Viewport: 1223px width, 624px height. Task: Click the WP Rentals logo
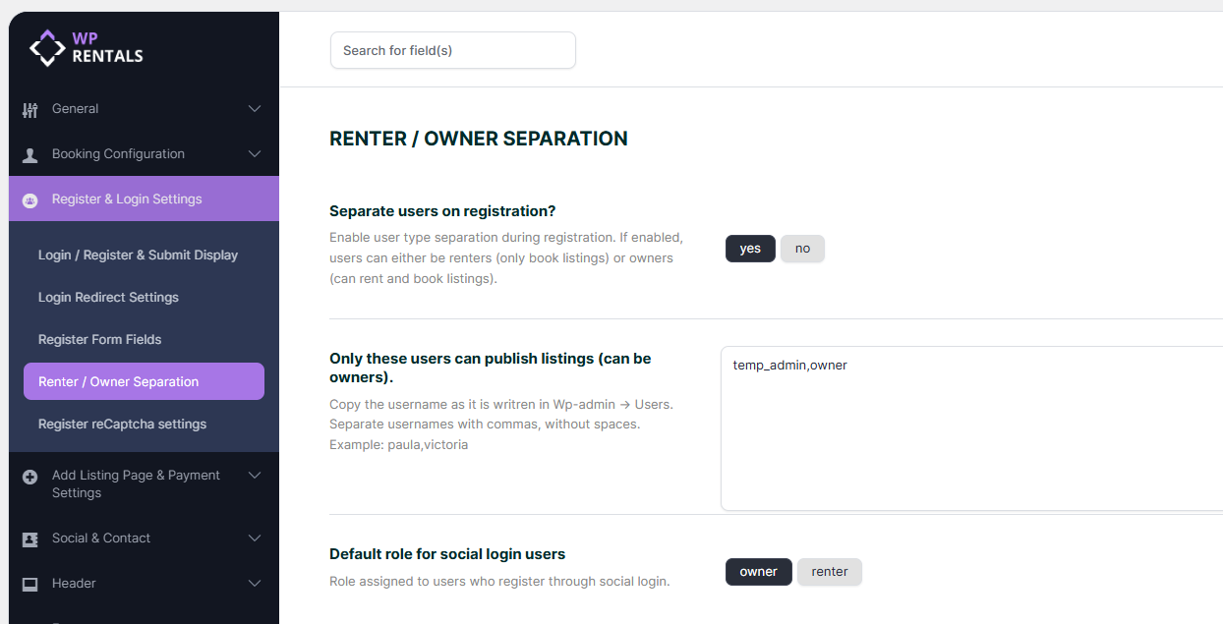87,47
